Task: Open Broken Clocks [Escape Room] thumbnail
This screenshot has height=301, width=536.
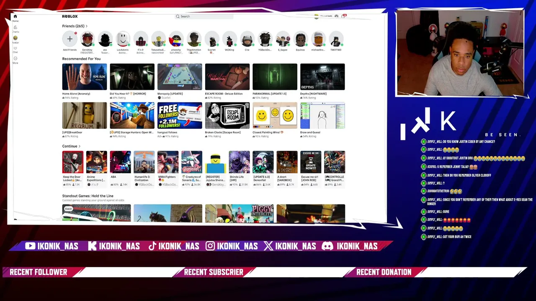Action: coord(227,115)
